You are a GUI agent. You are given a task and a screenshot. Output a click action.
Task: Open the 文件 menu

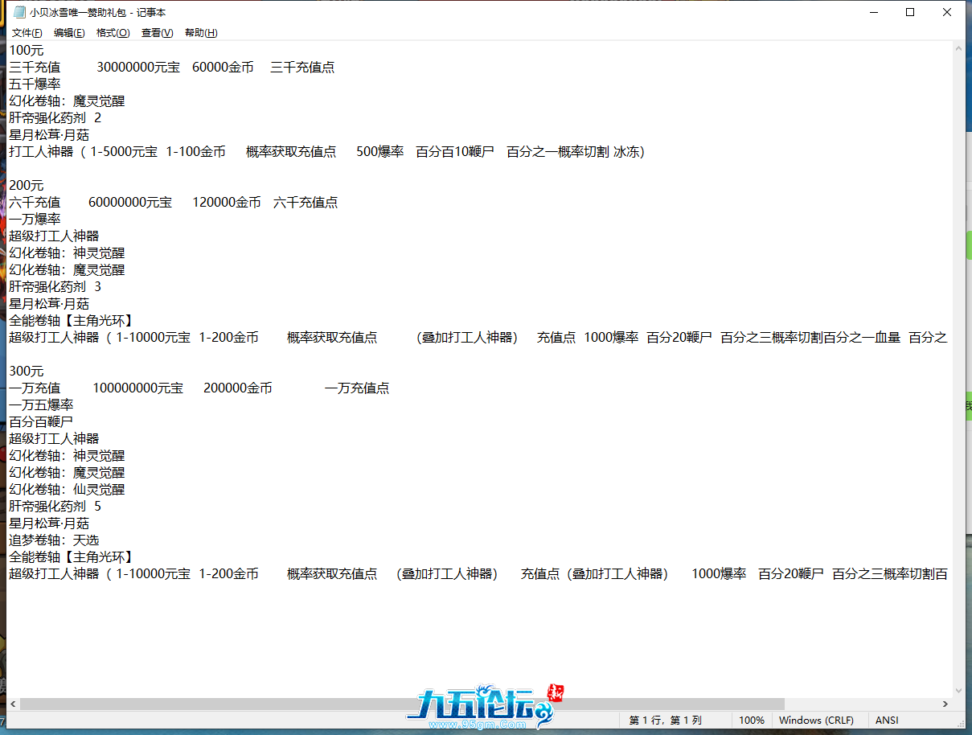(x=26, y=33)
